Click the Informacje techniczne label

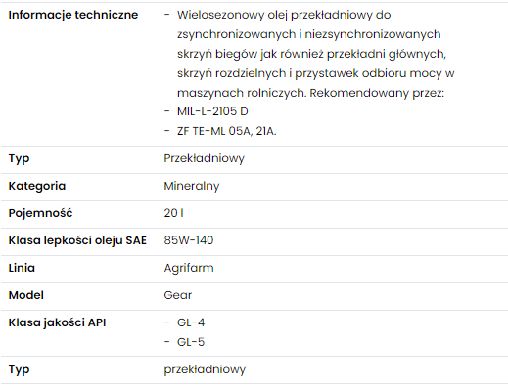pyautogui.click(x=73, y=15)
